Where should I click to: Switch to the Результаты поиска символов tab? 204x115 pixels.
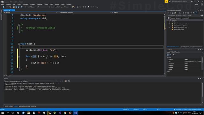(x=27, y=107)
